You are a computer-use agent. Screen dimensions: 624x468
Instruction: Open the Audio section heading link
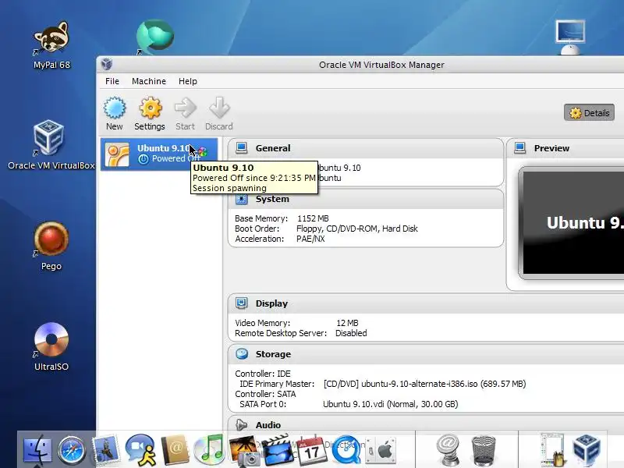coord(268,425)
